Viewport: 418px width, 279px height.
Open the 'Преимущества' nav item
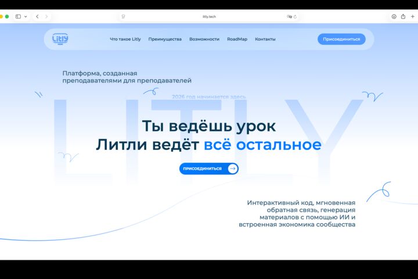tap(165, 39)
